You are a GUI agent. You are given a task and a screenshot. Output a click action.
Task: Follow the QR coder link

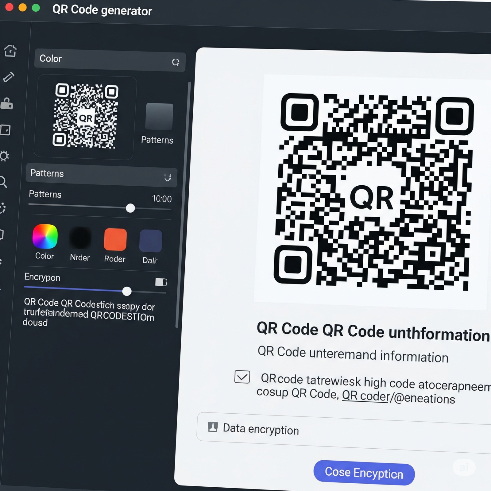pyautogui.click(x=365, y=396)
